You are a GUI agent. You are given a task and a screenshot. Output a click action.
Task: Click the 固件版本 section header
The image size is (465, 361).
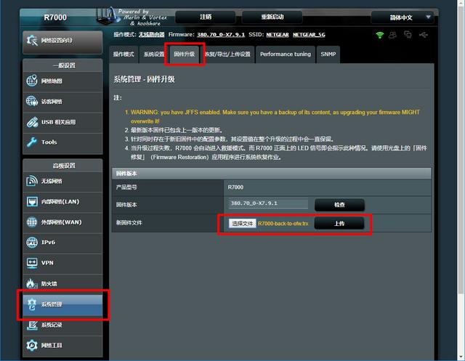[x=271, y=174]
